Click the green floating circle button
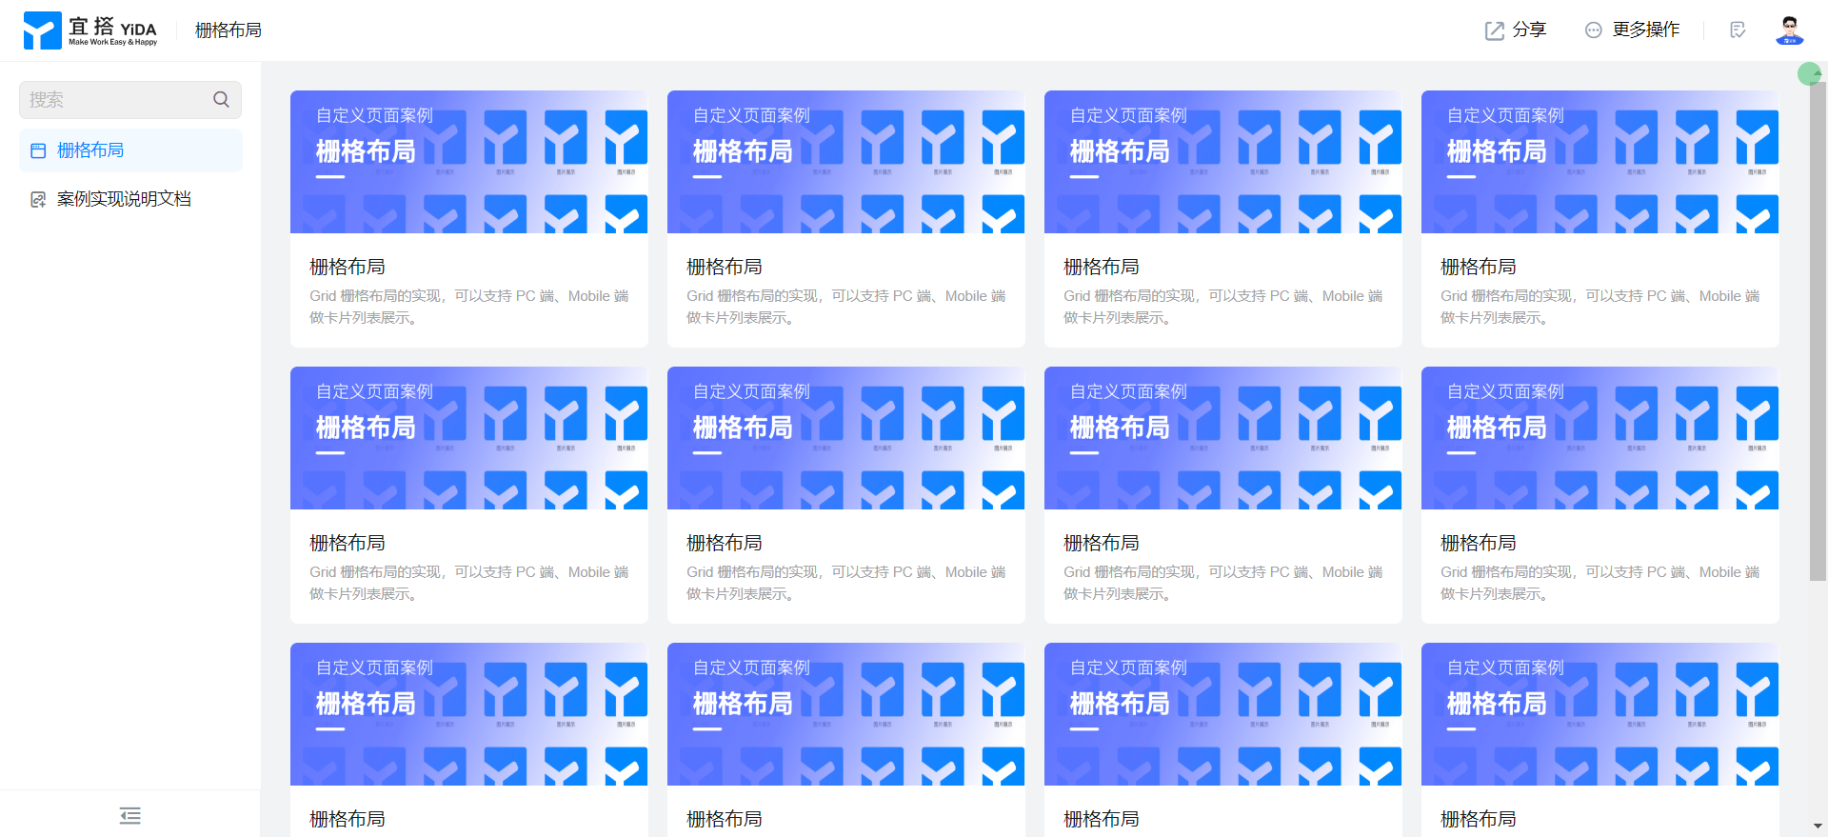 [1809, 73]
